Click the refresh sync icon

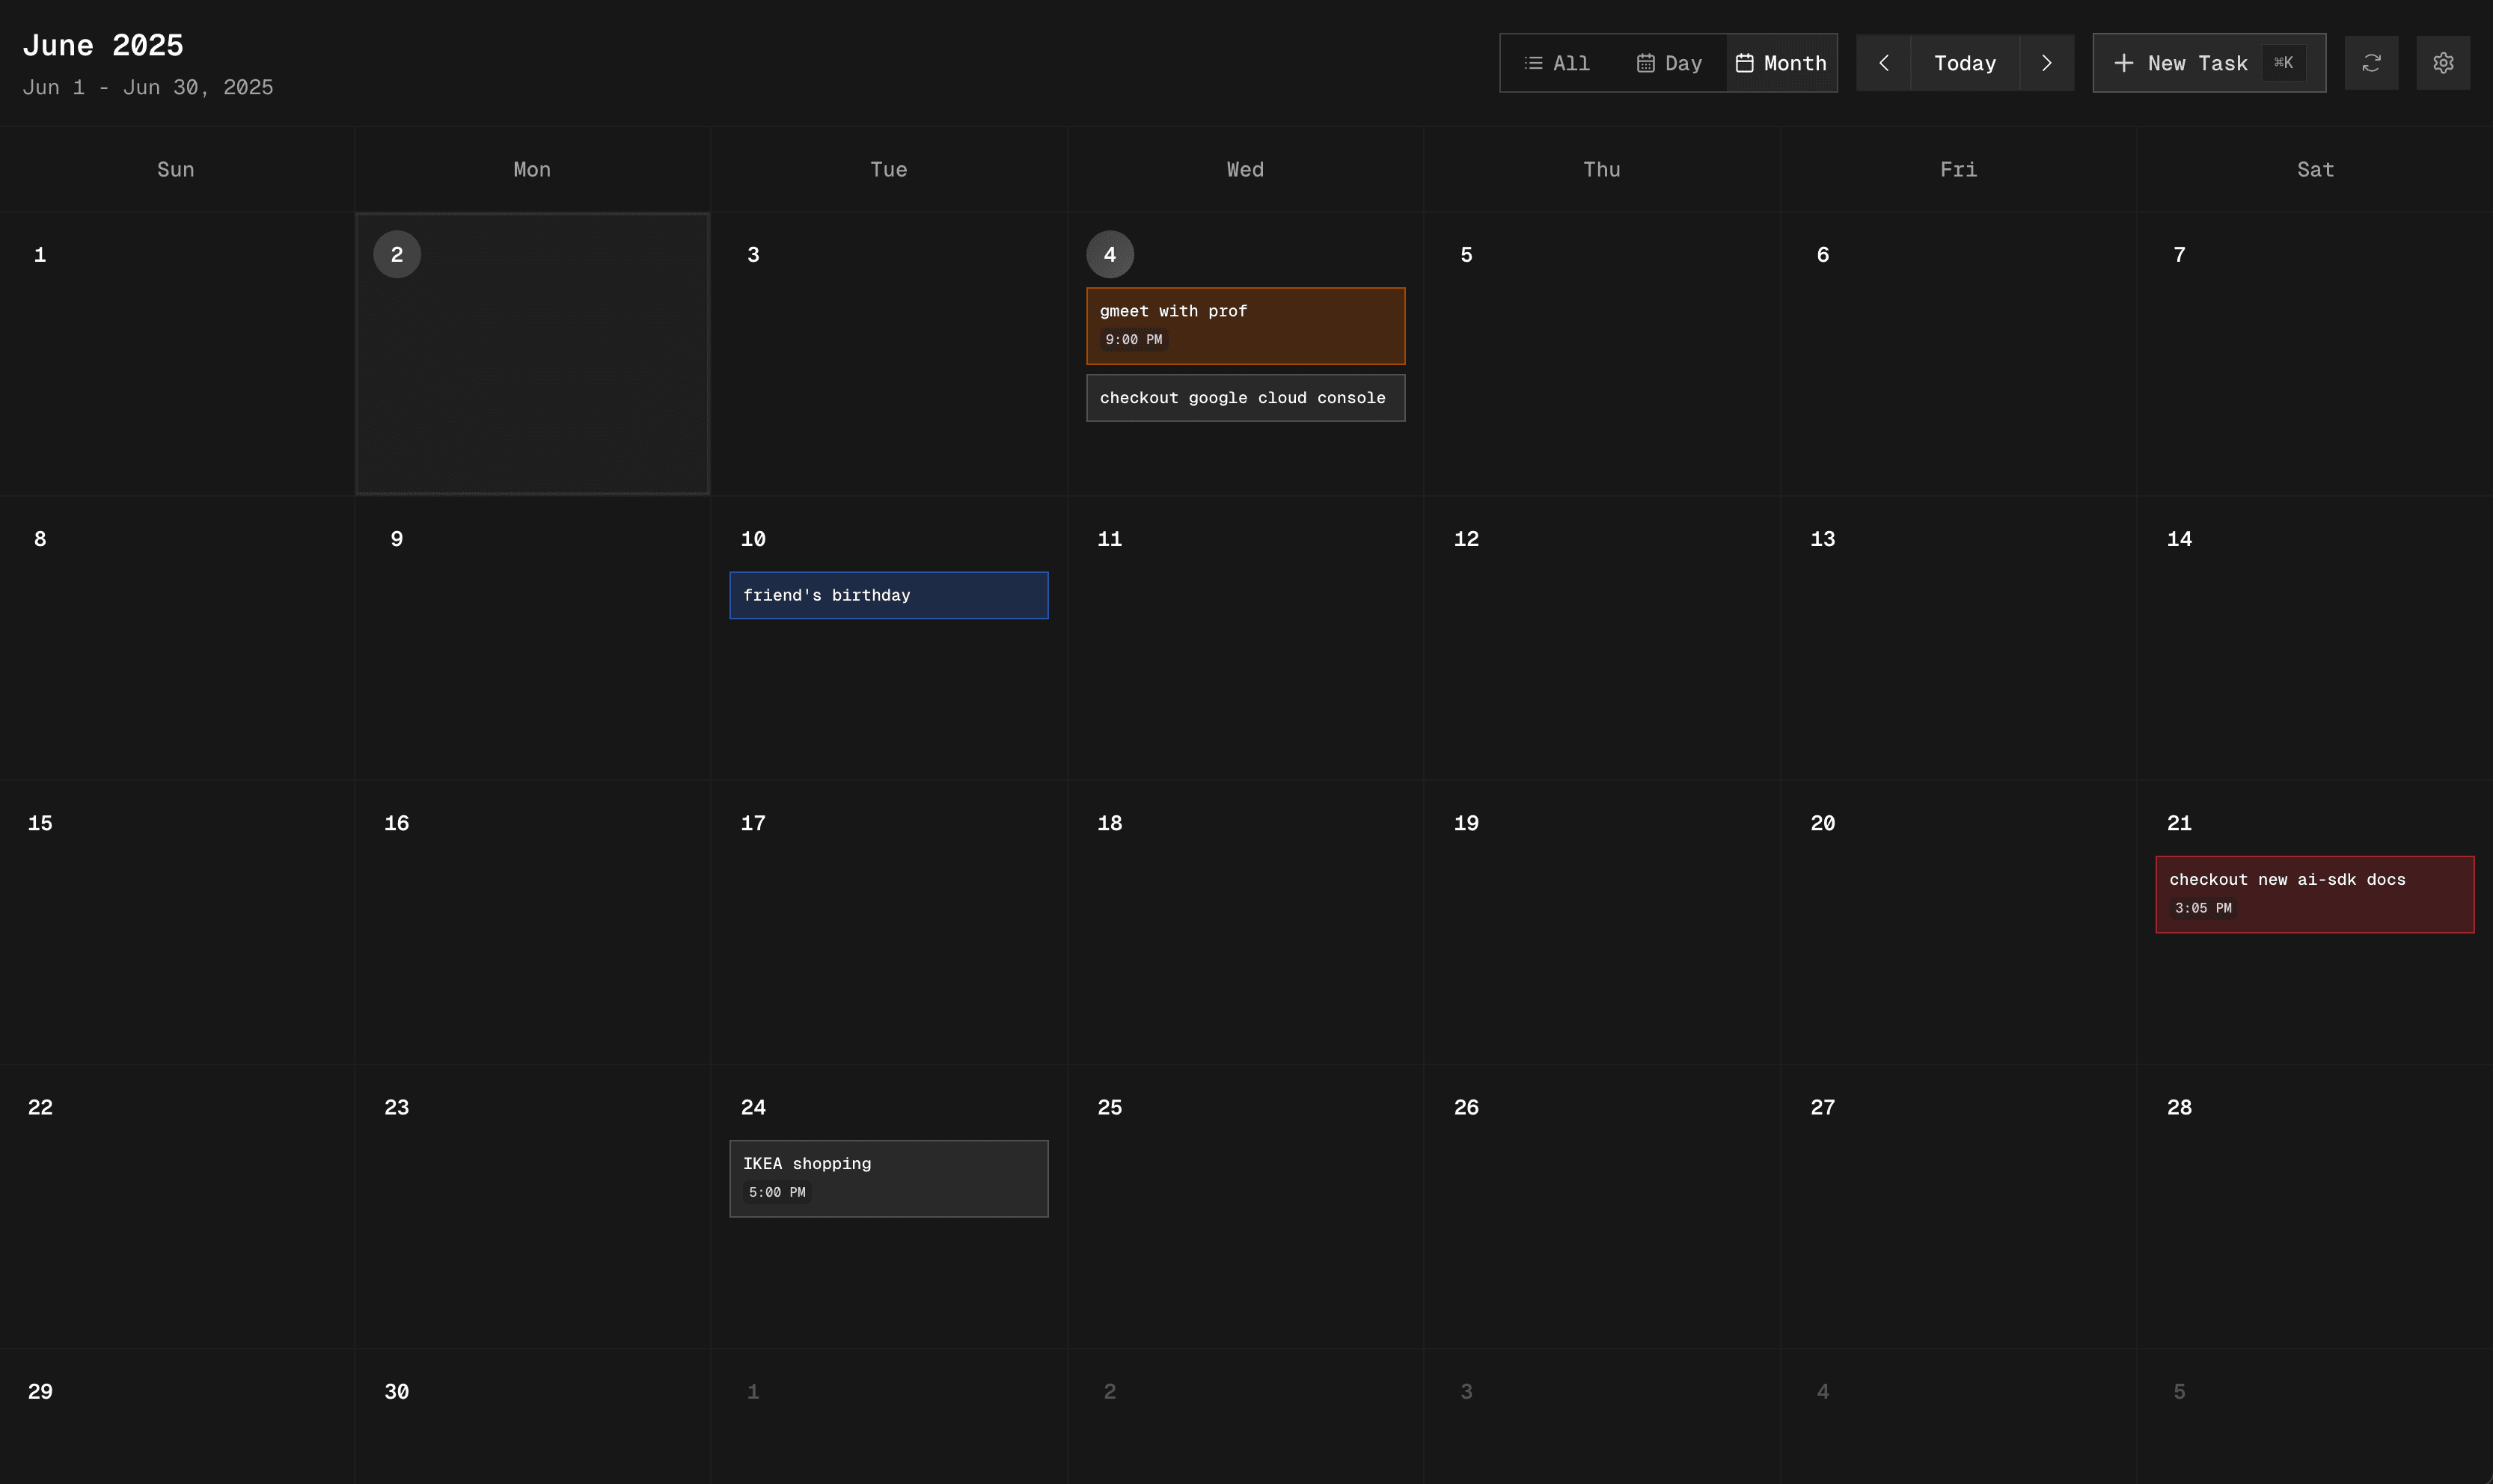coord(2371,63)
